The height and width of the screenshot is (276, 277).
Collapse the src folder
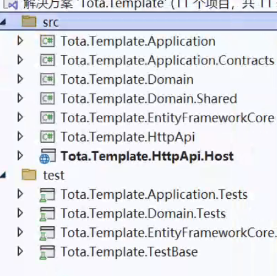[3, 22]
